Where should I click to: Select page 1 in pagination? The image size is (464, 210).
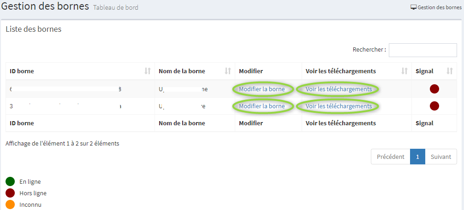tap(417, 157)
